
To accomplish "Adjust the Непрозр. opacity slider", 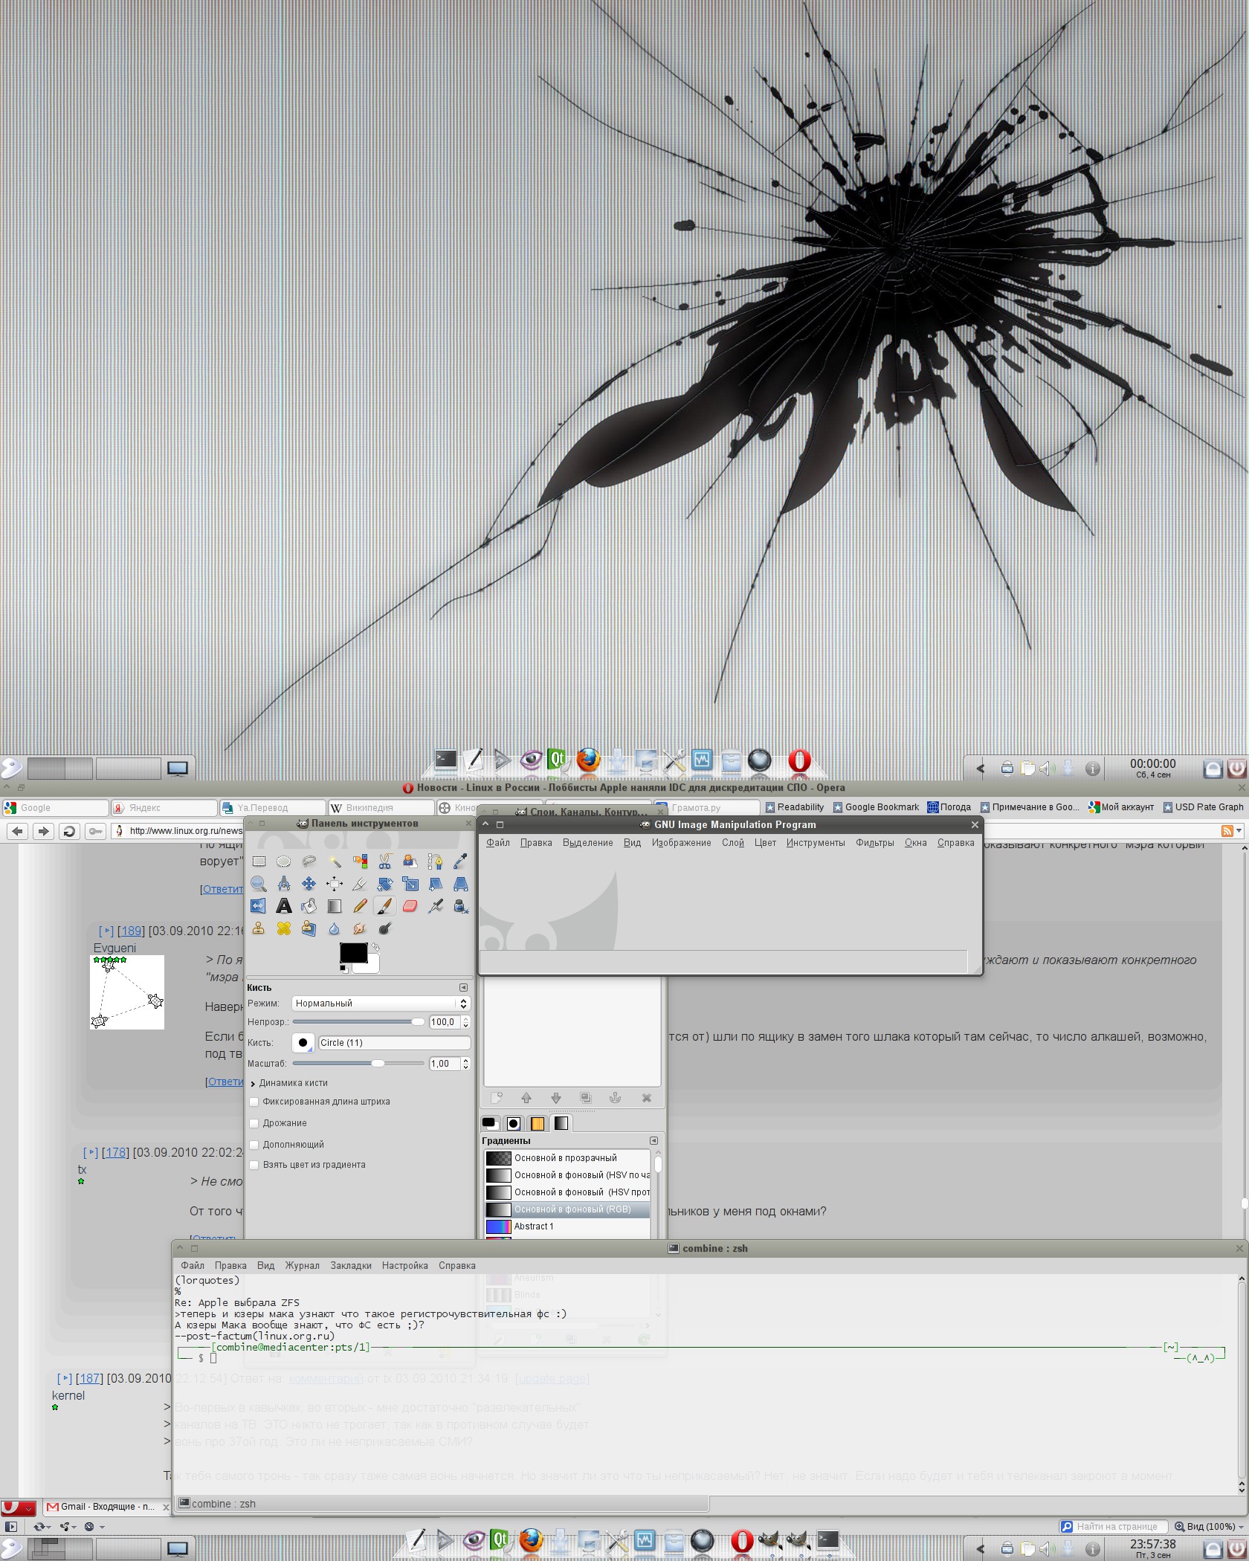I will [358, 1023].
